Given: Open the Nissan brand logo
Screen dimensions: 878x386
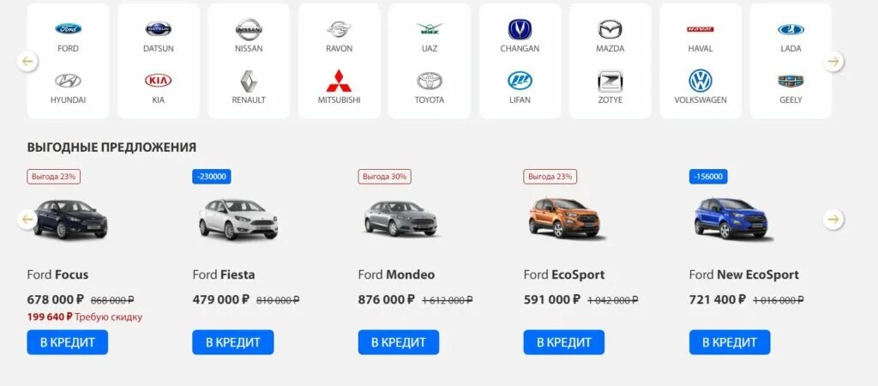Looking at the screenshot, I should coord(249,29).
